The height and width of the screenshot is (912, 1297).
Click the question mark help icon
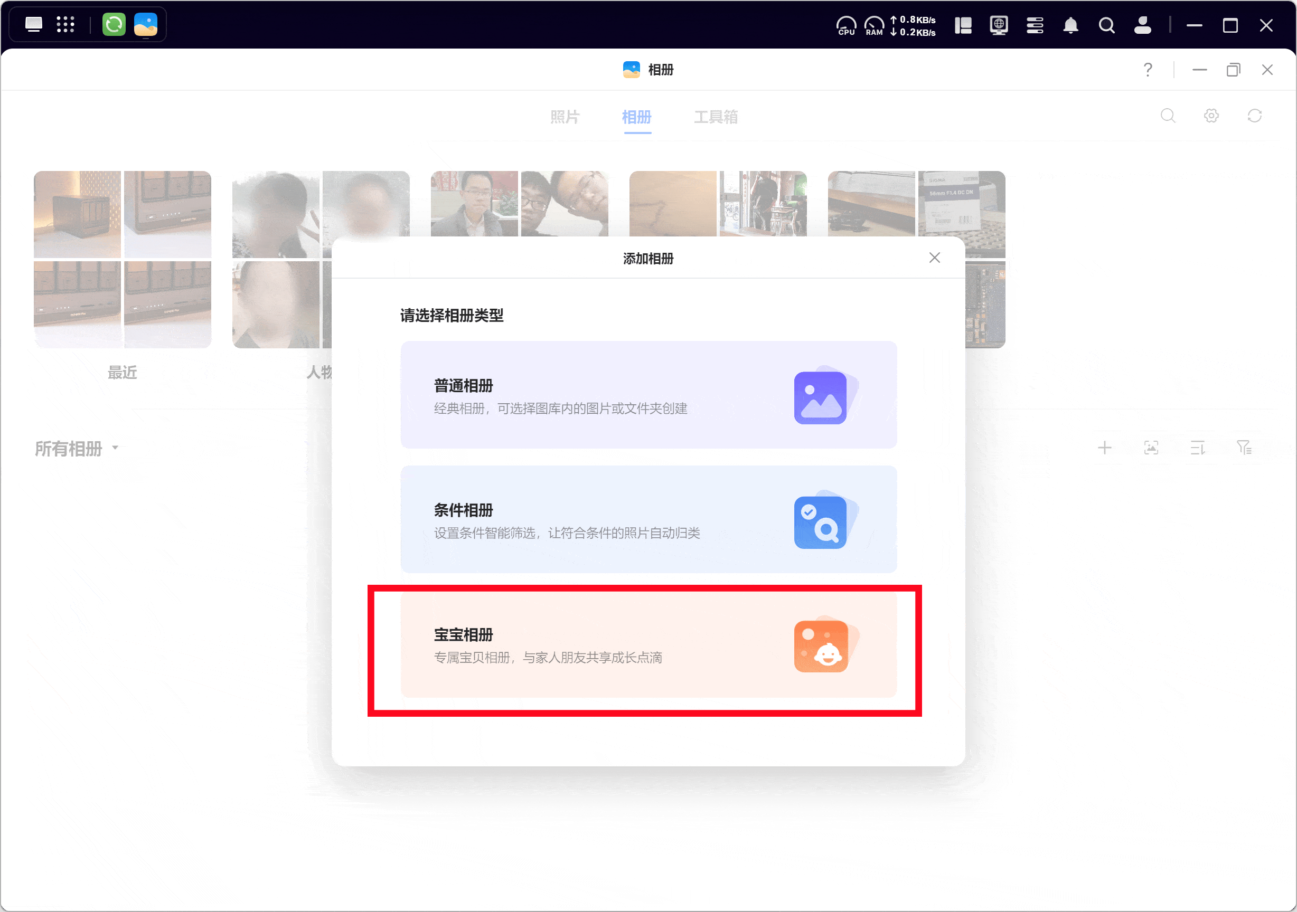coord(1148,70)
